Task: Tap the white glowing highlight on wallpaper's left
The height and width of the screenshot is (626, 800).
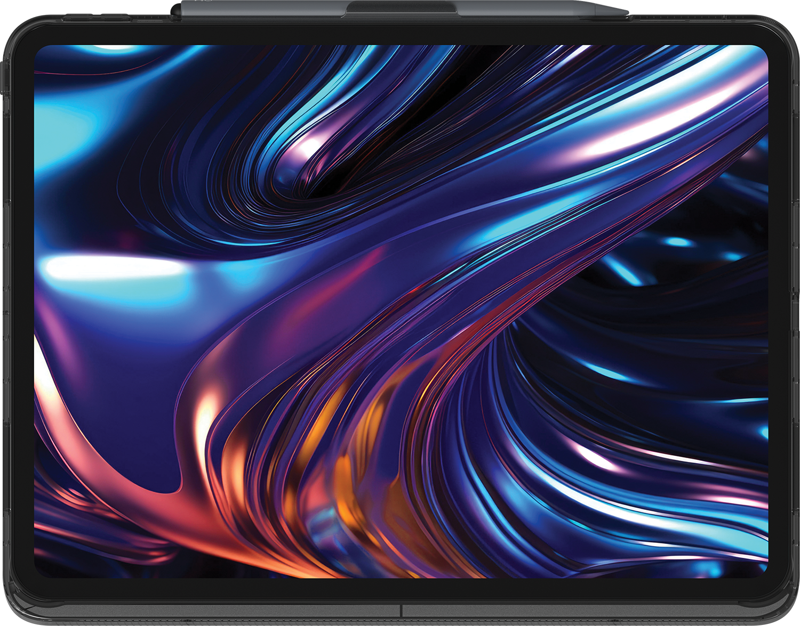Action: 112,267
